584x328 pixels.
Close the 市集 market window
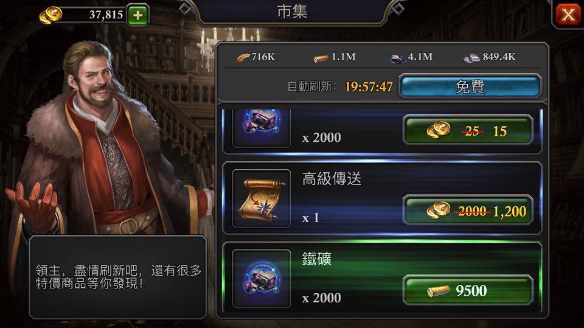(568, 15)
